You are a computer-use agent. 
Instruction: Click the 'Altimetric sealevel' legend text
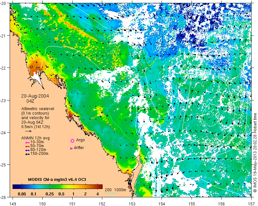(x=38, y=109)
